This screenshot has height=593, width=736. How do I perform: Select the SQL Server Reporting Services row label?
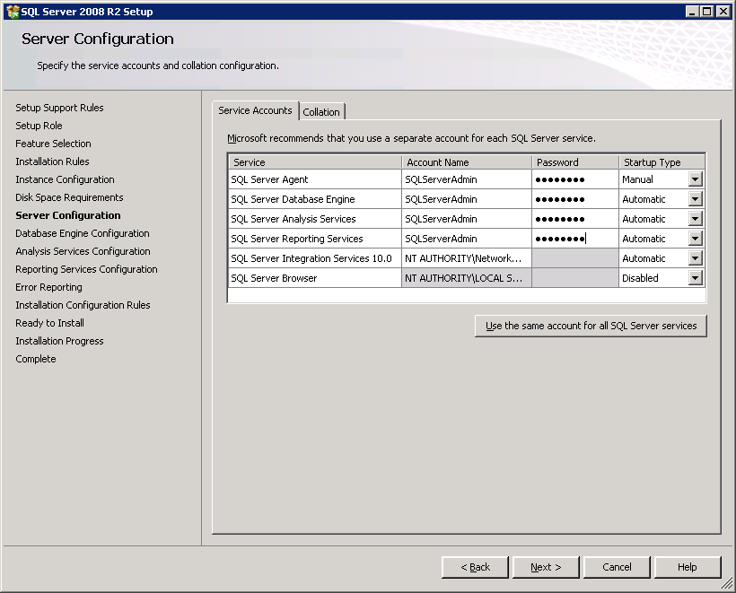pyautogui.click(x=315, y=239)
